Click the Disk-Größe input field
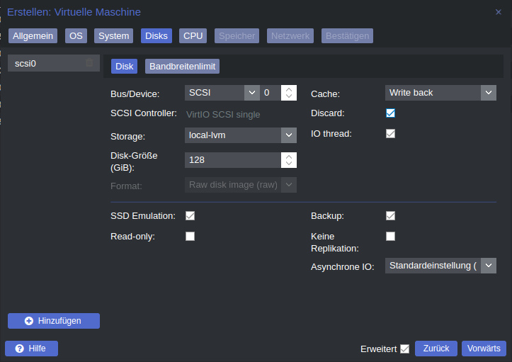Screen dimensions: 512x362 [233, 160]
